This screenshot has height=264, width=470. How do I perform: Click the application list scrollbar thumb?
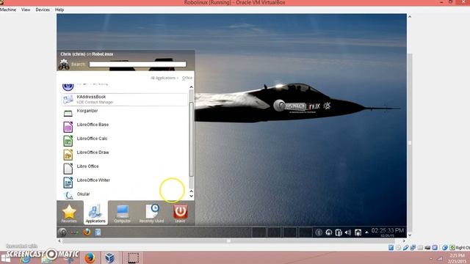(x=191, y=139)
